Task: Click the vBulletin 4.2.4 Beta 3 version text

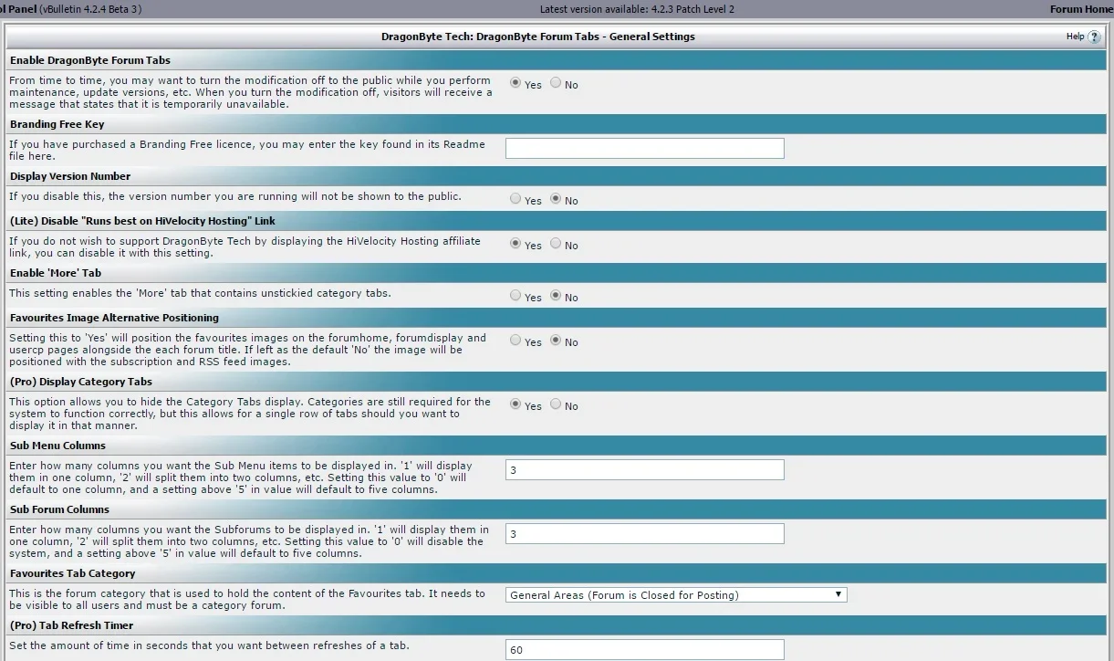Action: click(x=90, y=9)
